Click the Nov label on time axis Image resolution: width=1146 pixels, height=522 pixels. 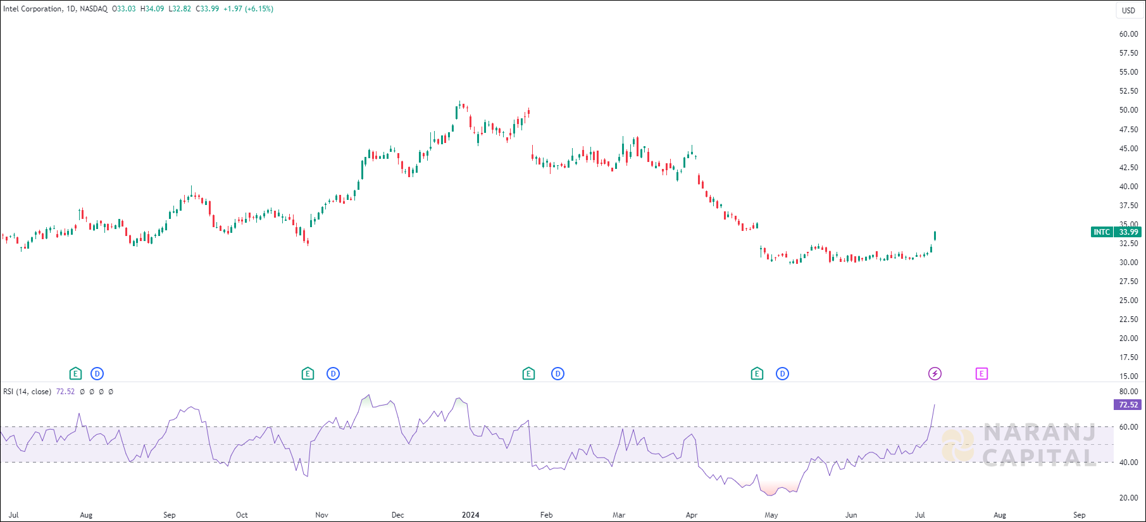321,515
